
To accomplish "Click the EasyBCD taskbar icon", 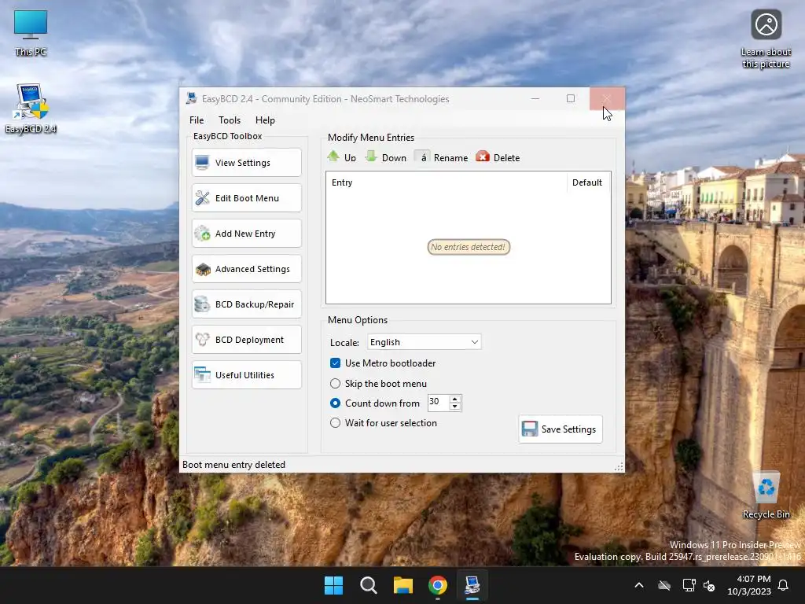I will tap(472, 585).
